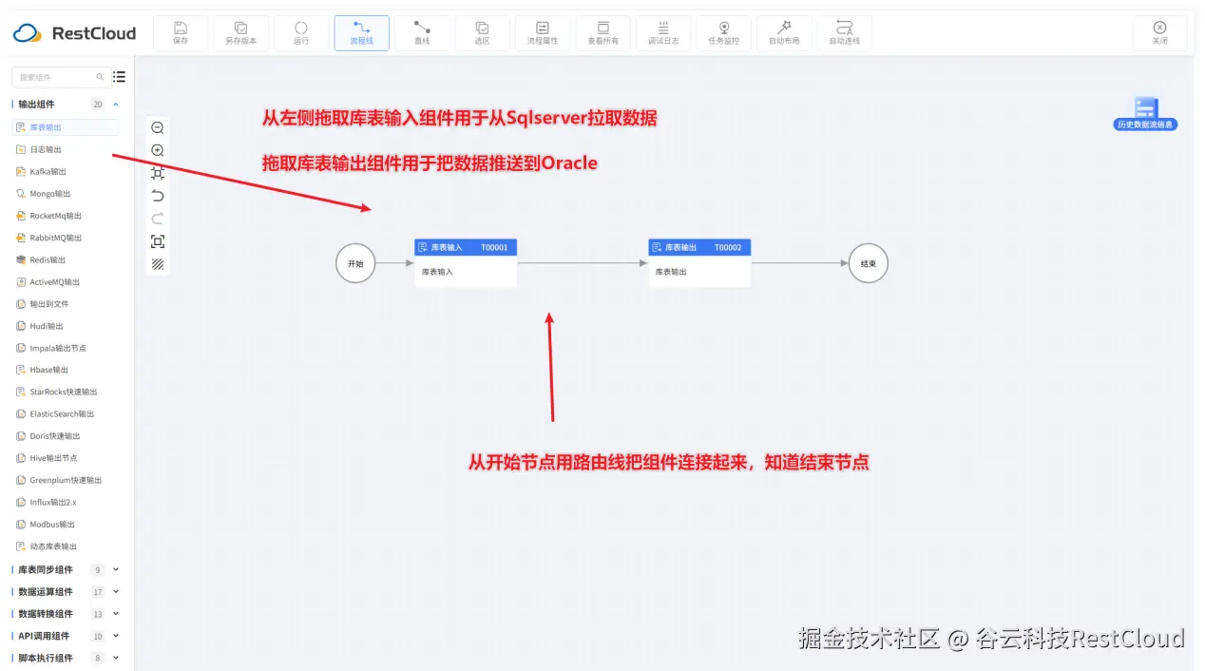The width and height of the screenshot is (1205, 671).
Task: Select the 直线 straight-line tool
Action: click(x=422, y=33)
